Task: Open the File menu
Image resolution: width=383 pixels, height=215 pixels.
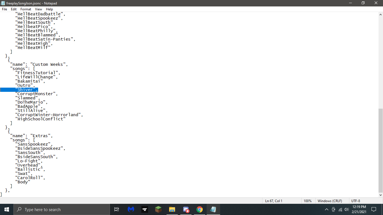Action: (x=4, y=9)
